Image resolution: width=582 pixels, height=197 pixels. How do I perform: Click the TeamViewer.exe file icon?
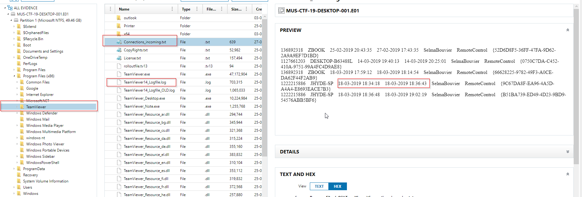(119, 74)
